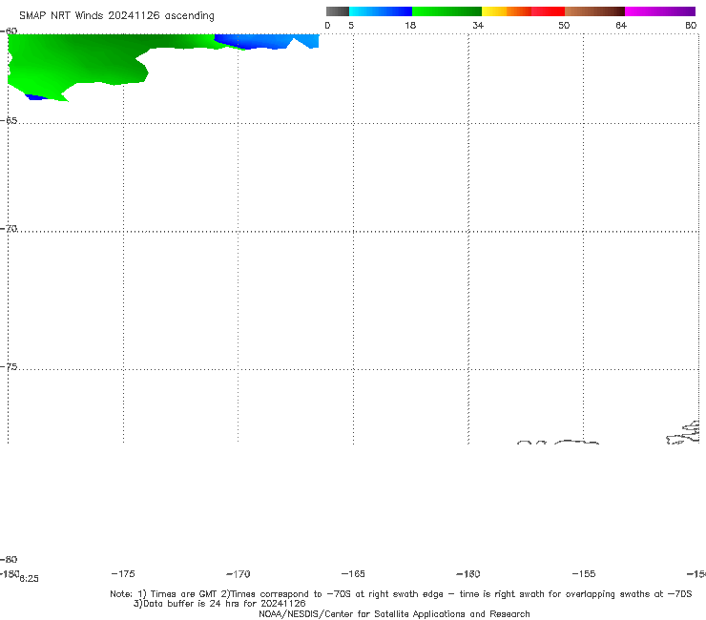Click the 'NOAA/NESDIS/Center for Satellite Applications and Research' credit
Screen dimensions: 706x620
click(394, 614)
